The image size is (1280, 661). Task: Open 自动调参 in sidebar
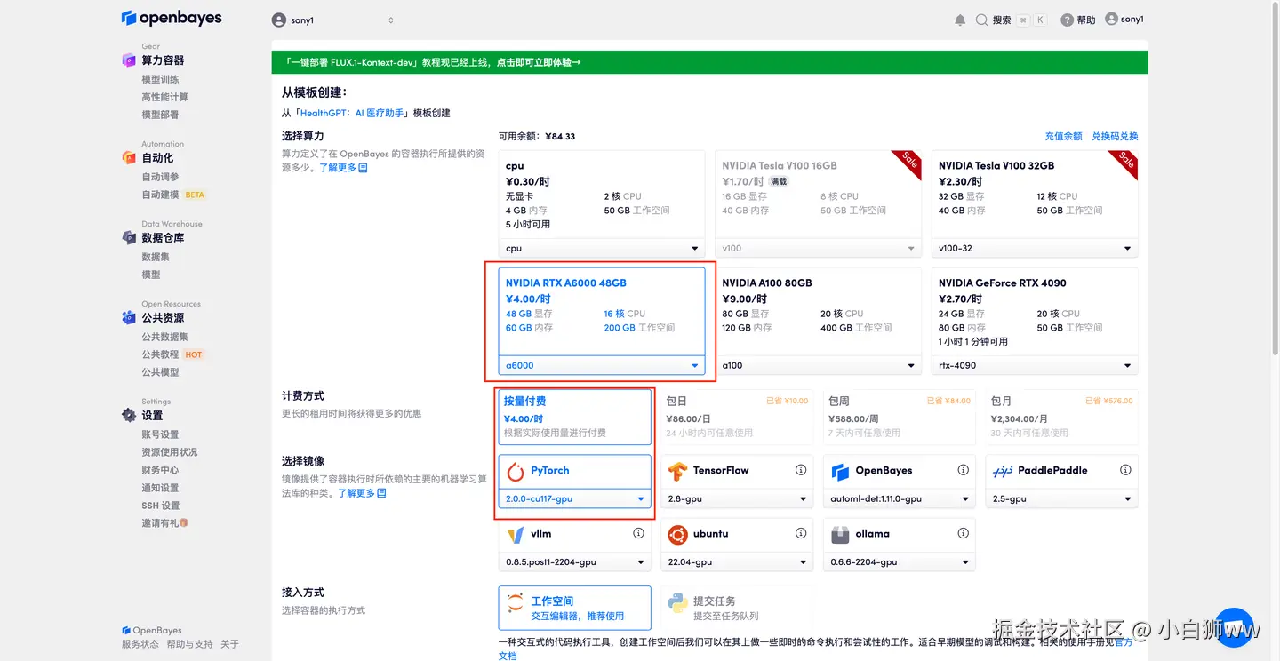coord(160,177)
